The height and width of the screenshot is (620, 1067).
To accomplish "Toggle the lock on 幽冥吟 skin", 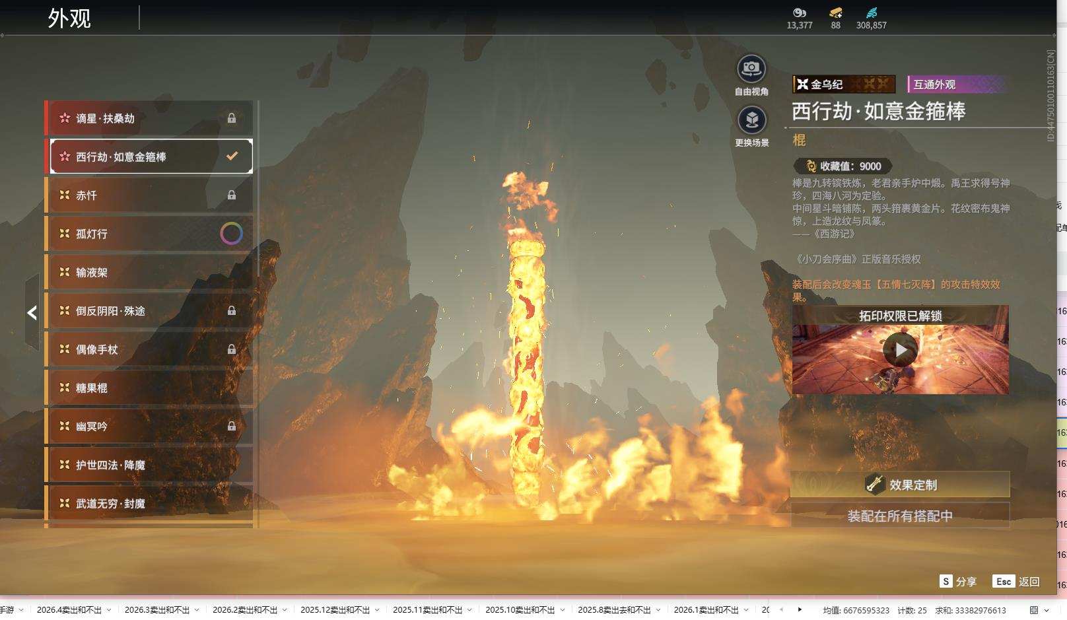I will pos(232,427).
